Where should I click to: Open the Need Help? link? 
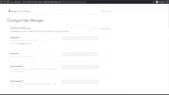click(x=107, y=11)
